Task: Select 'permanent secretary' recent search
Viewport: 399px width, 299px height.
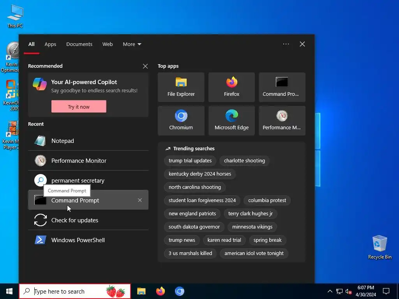Action: 88,181
